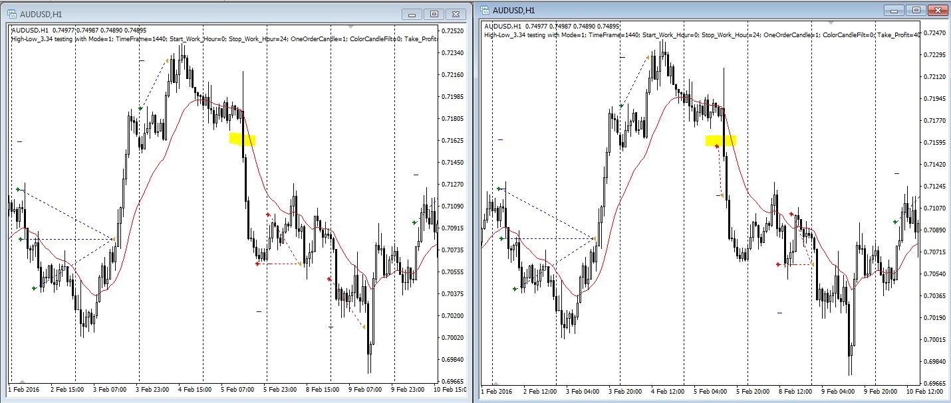
Task: Click the OHLC quote line in the left chart
Action: pyautogui.click(x=79, y=31)
